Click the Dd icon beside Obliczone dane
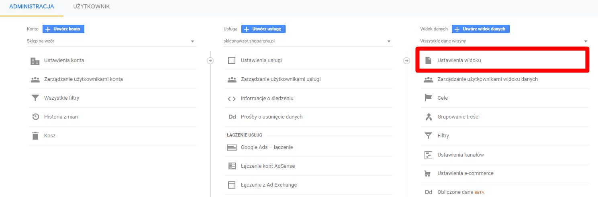Screen dimensions: 598x197 point(429,192)
